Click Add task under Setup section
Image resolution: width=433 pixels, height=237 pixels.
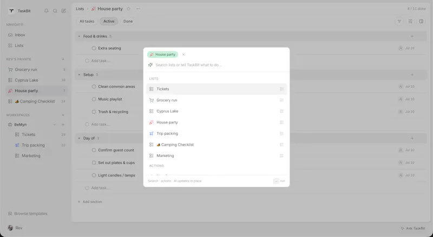(x=97, y=124)
